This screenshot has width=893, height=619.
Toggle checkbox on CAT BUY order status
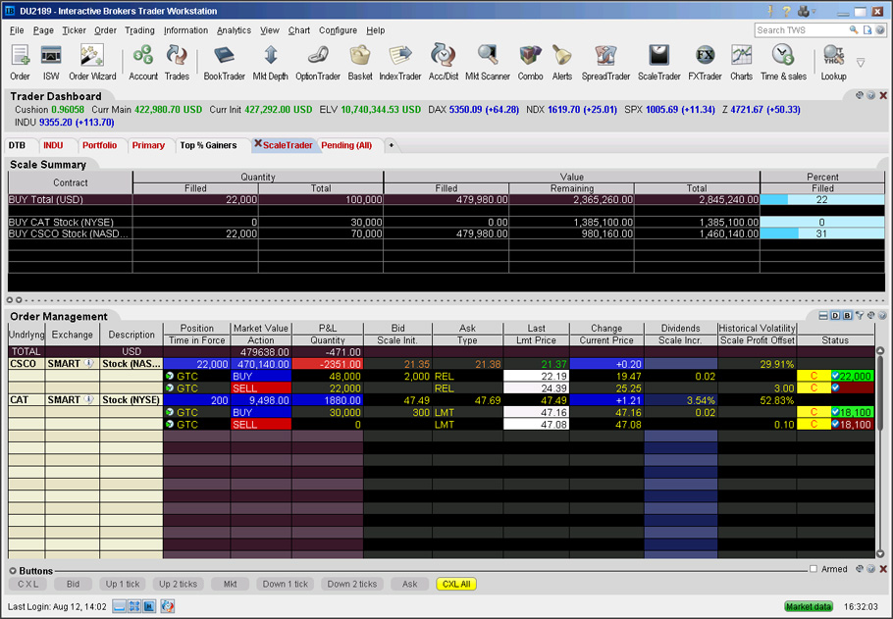835,412
